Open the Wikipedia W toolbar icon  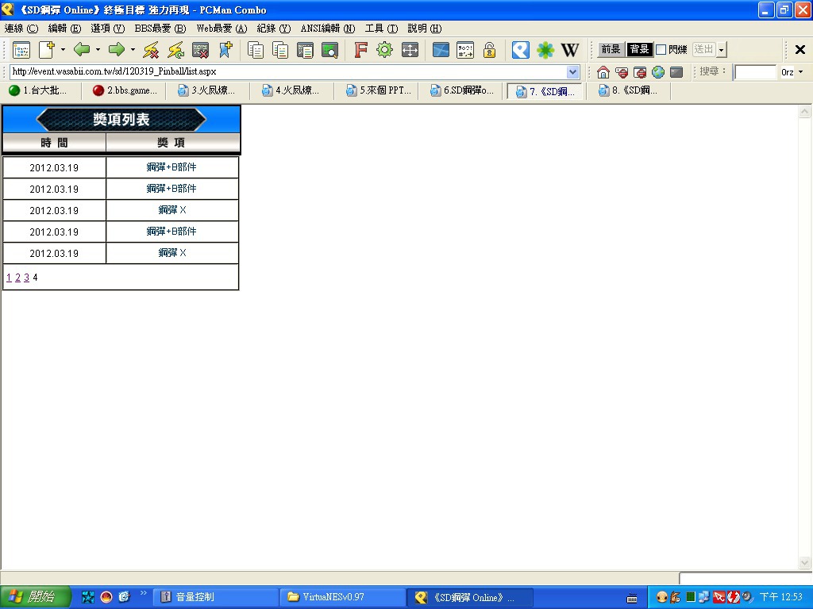pyautogui.click(x=570, y=50)
